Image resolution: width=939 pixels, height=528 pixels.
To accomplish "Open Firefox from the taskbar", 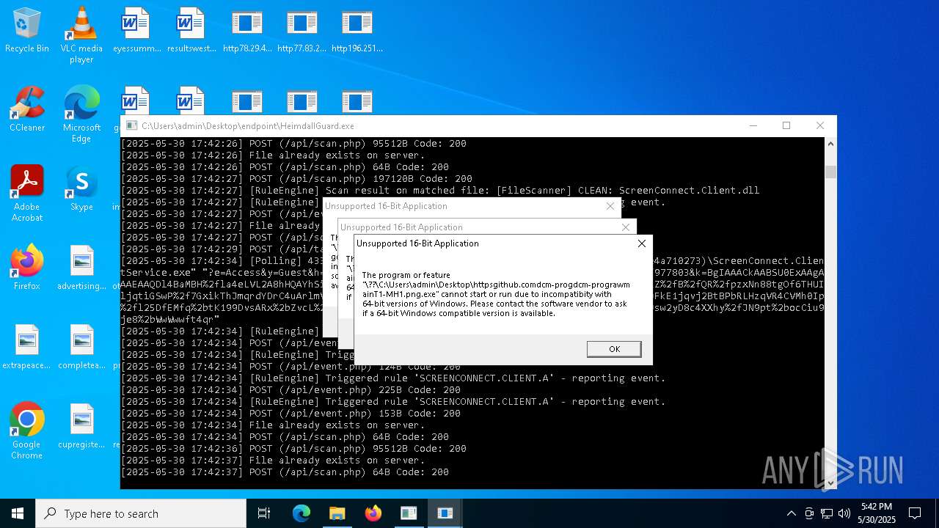I will 373,513.
